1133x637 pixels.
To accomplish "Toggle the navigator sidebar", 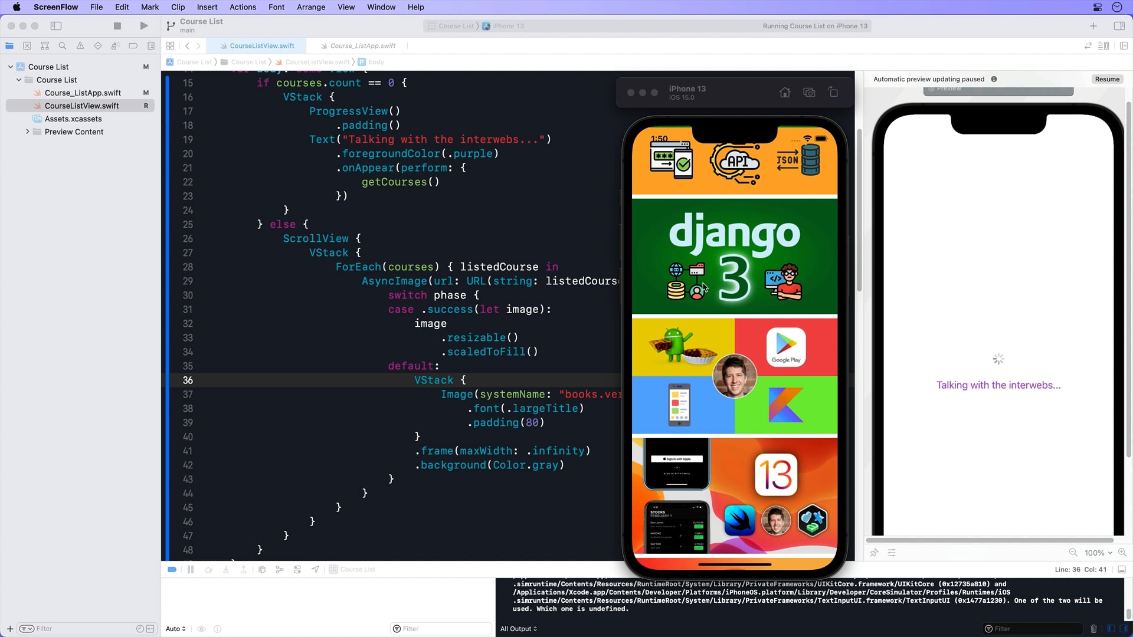I will [56, 26].
